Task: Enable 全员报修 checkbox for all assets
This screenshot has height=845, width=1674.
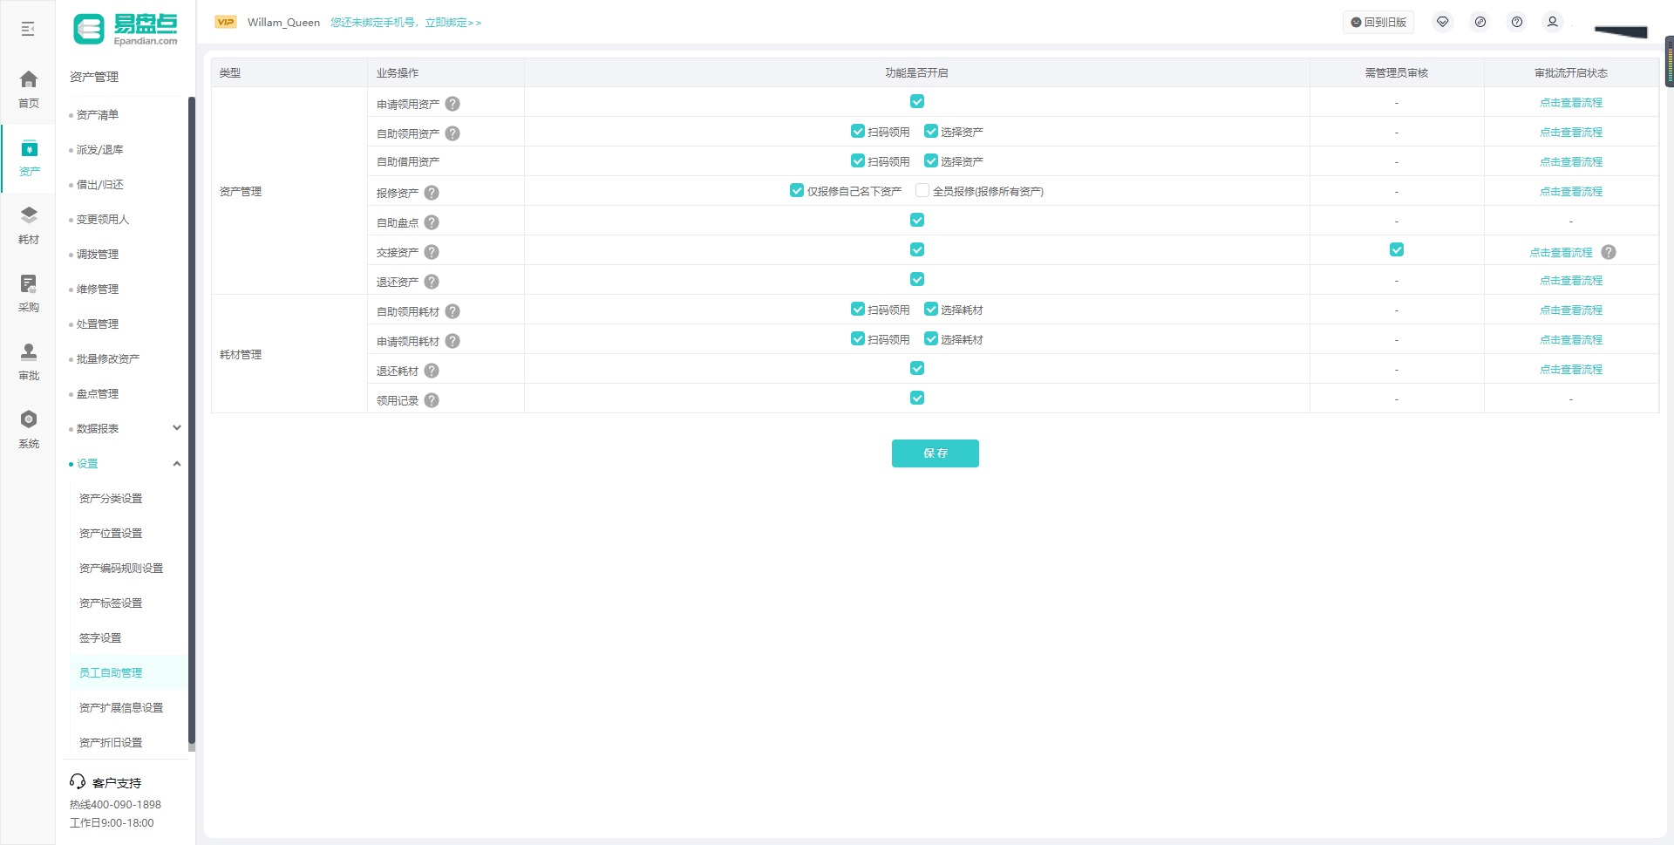Action: click(922, 191)
